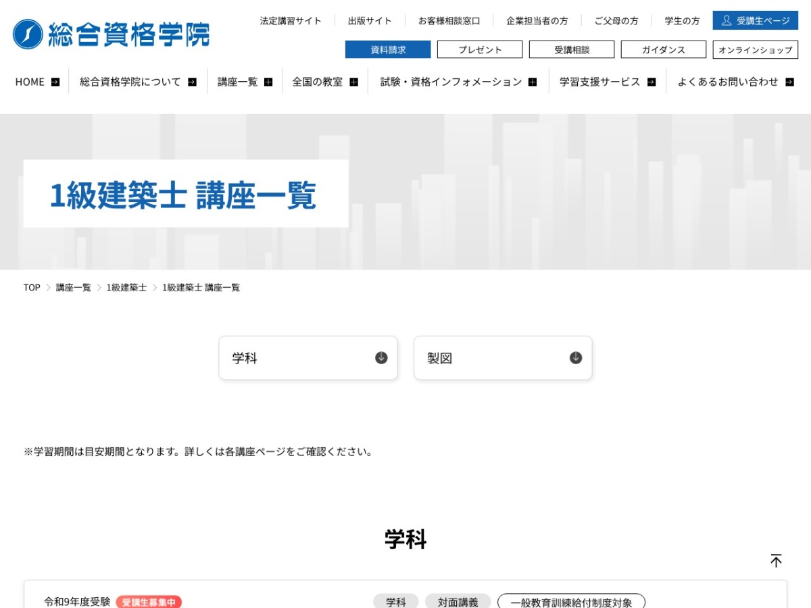Open 講座一覧 menu item
811x608 pixels.
(245, 82)
